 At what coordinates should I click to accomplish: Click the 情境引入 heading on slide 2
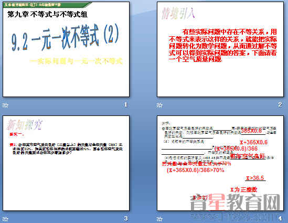click(x=178, y=14)
